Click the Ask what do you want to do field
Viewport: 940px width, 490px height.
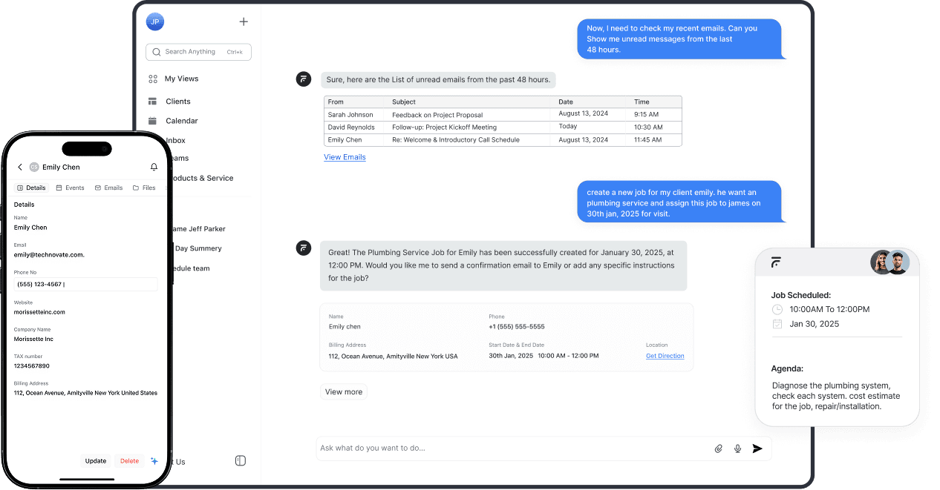pyautogui.click(x=445, y=448)
